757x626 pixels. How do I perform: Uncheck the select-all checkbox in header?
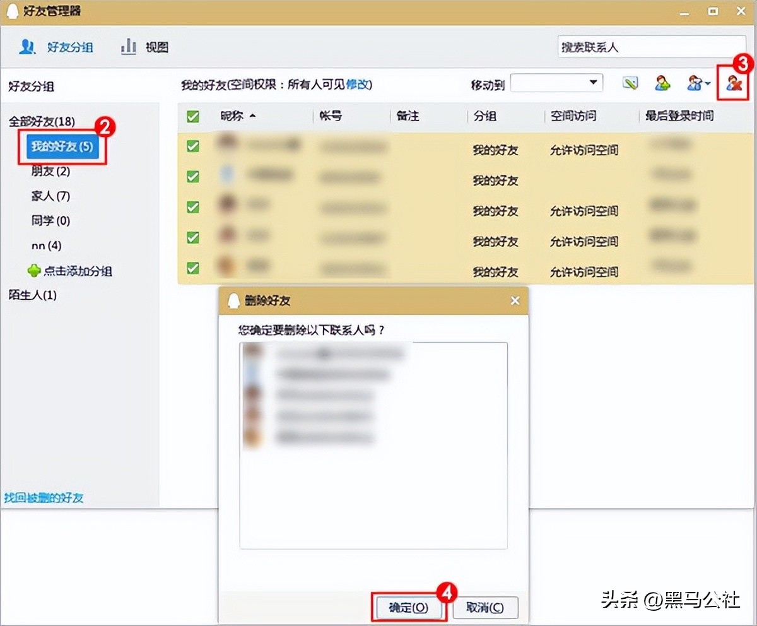coord(192,116)
